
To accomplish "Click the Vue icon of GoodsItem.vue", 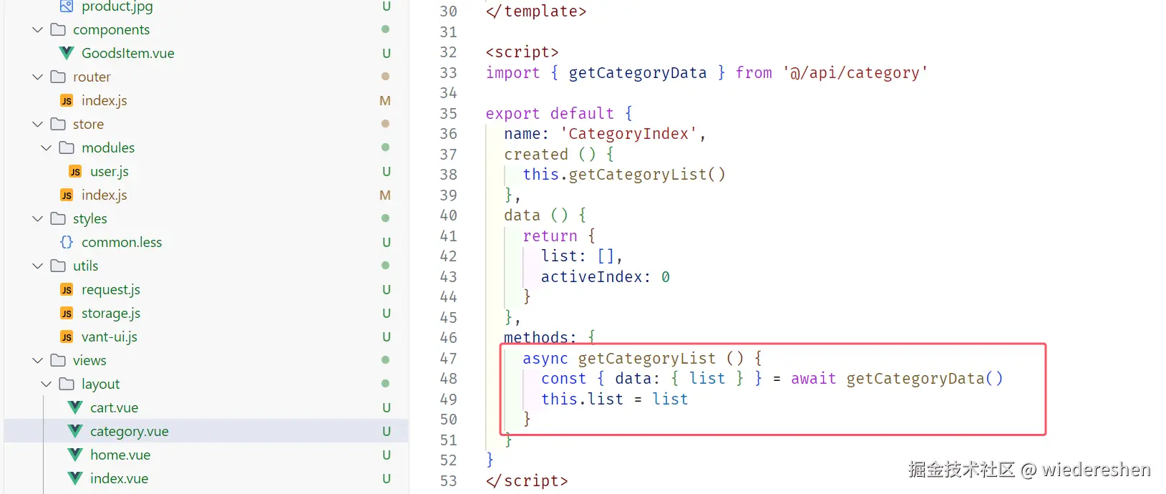I will 67,53.
